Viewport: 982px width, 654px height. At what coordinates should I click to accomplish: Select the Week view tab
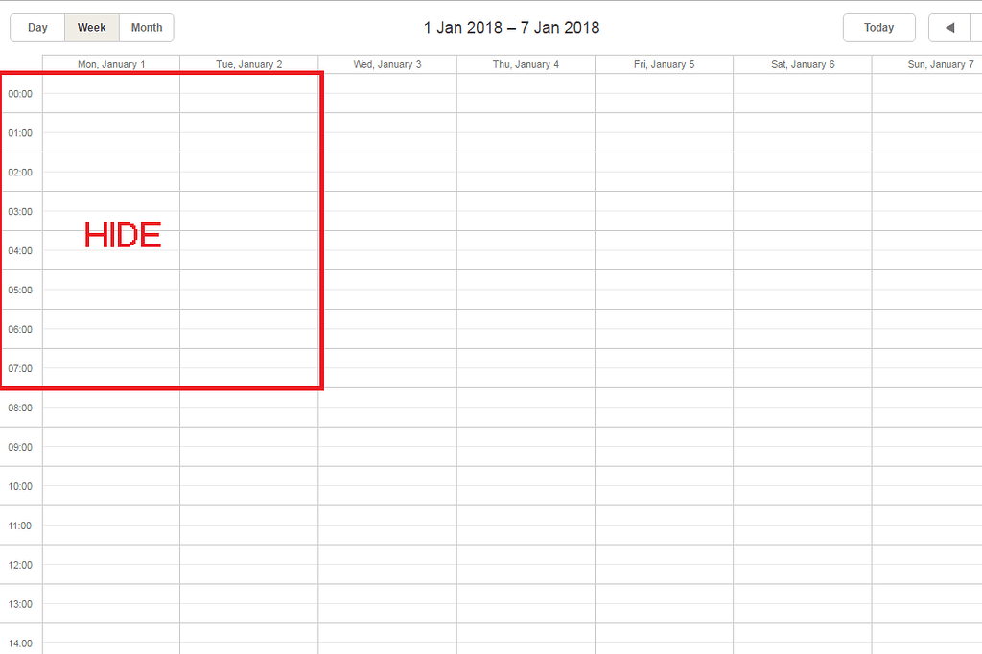(91, 28)
